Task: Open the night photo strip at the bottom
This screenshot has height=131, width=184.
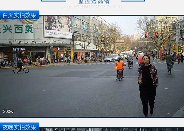Action: coord(112,129)
